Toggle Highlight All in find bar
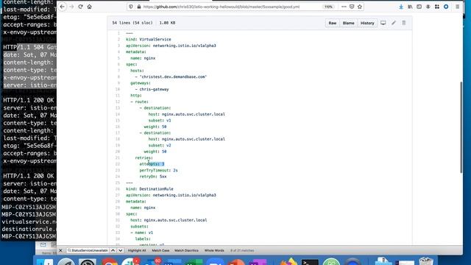This screenshot has height=265, width=471. tap(137, 250)
